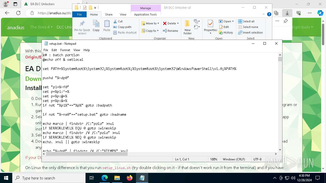Click Rename in the Organize group
Image resolution: width=326 pixels, height=183 pixels.
coord(170,31)
